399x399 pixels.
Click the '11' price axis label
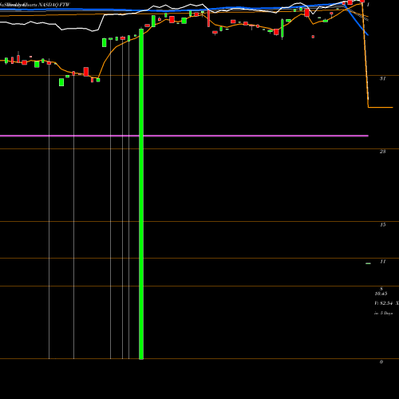[382, 262]
